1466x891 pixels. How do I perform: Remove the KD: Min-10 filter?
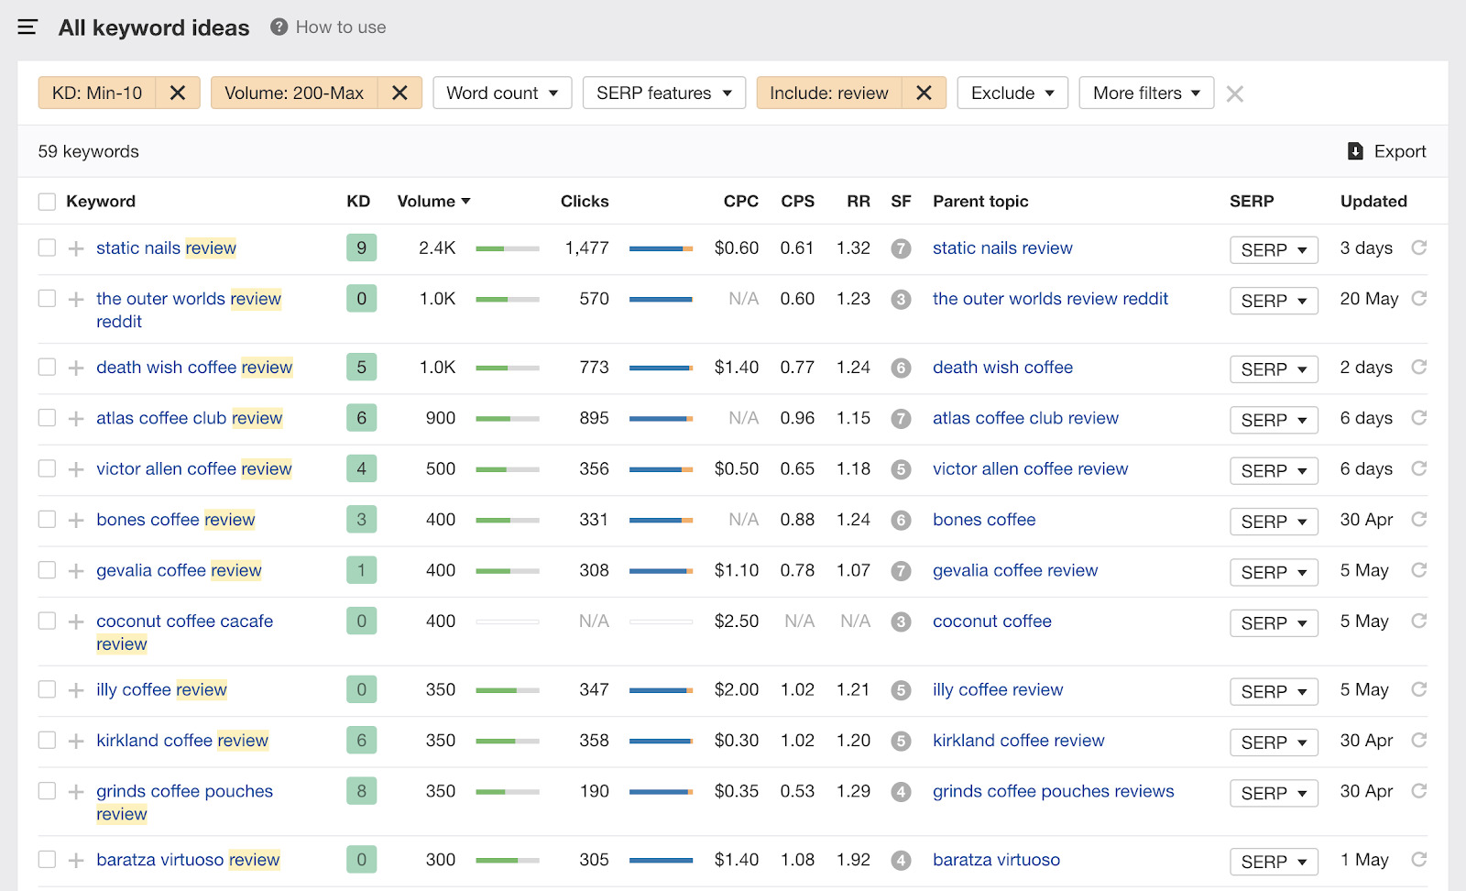(178, 93)
